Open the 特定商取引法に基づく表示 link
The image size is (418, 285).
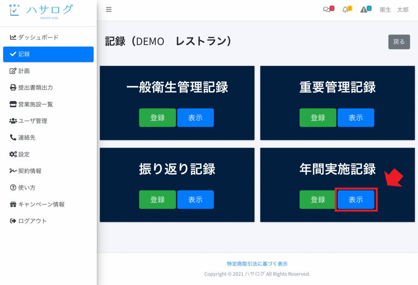(257, 264)
